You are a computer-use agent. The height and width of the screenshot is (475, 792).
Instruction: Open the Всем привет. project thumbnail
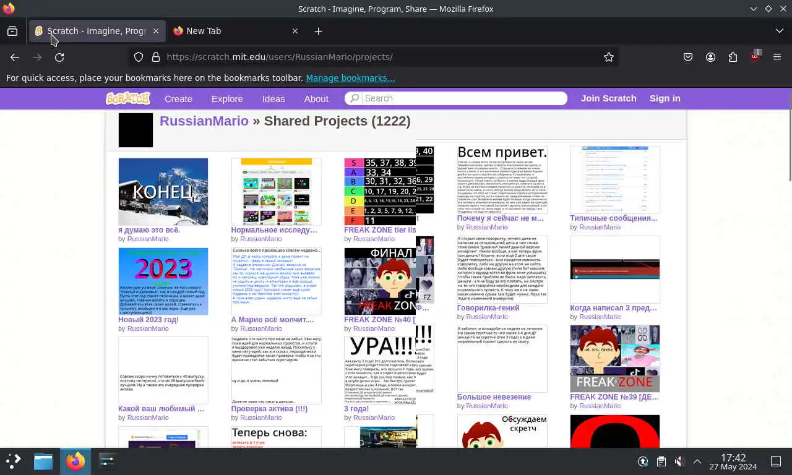(502, 180)
